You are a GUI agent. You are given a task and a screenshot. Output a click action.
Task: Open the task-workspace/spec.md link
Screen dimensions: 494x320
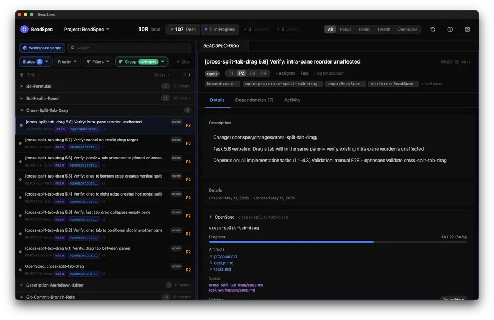tap(232, 290)
